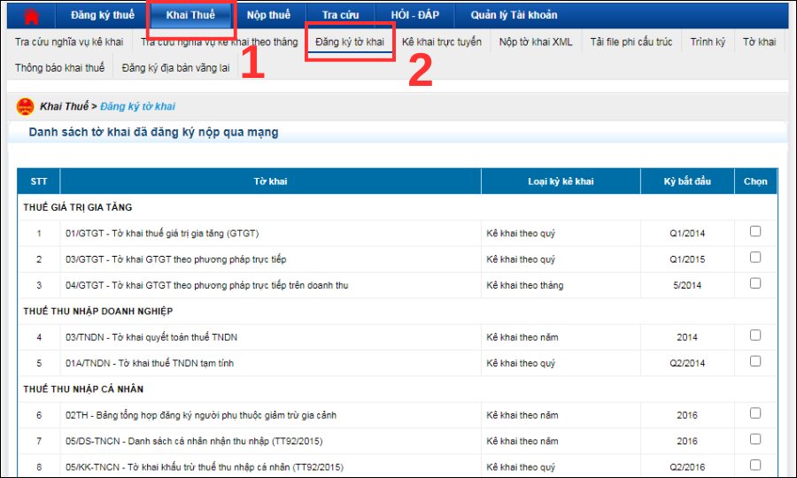
Task: Click the tax emblem icon beside Khai Thuế breadcrumb
Action: point(26,106)
